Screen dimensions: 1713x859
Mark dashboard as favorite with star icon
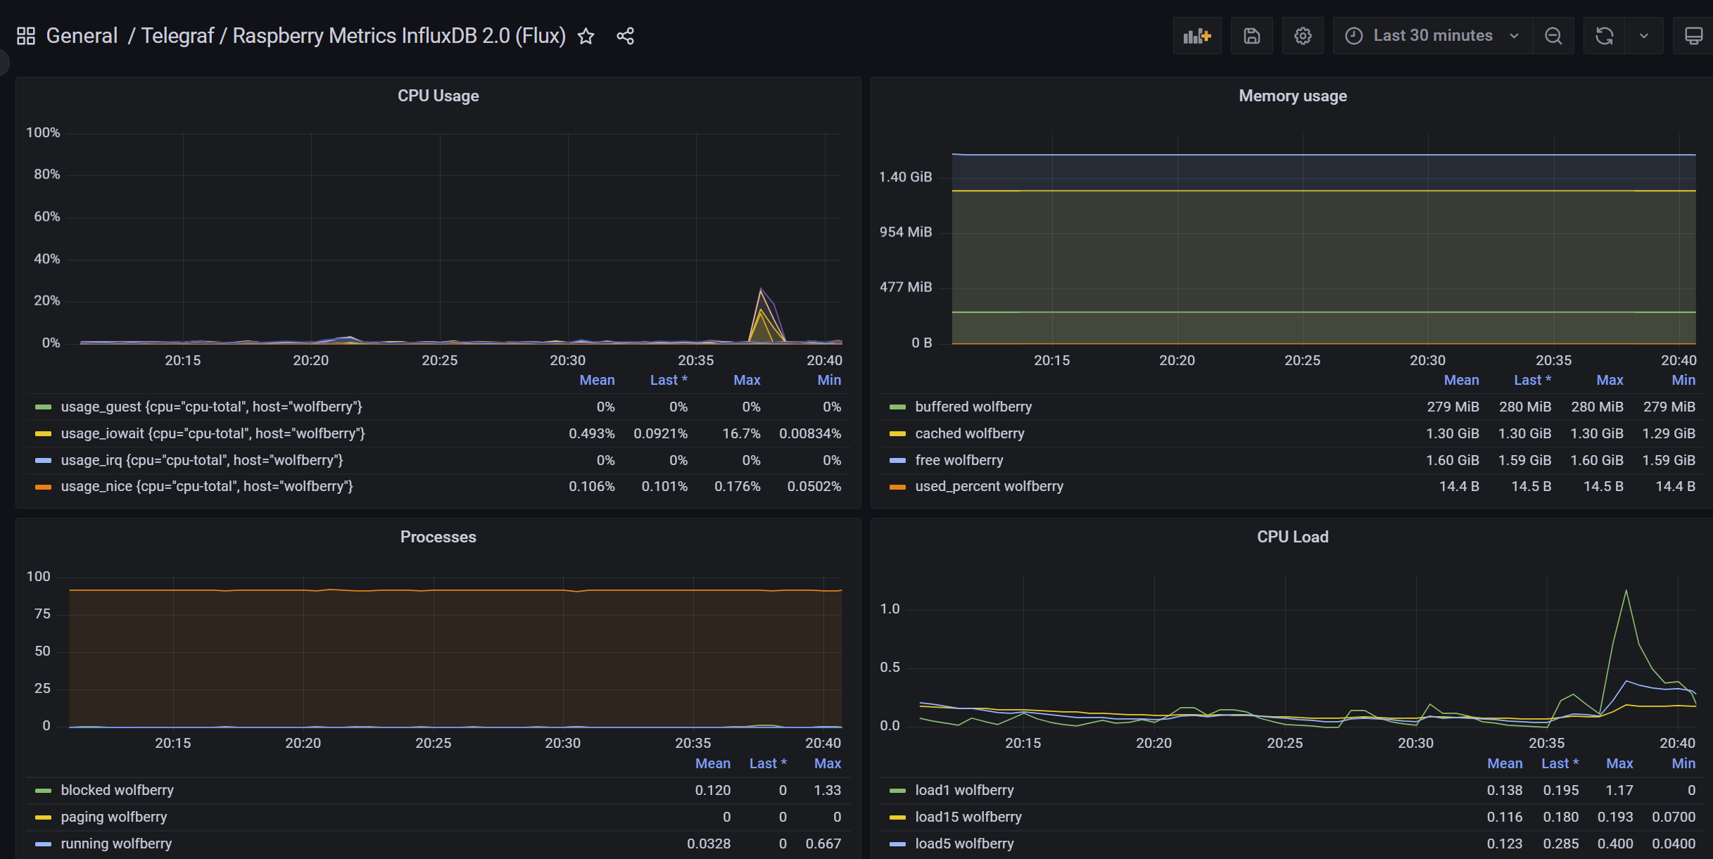tap(586, 37)
